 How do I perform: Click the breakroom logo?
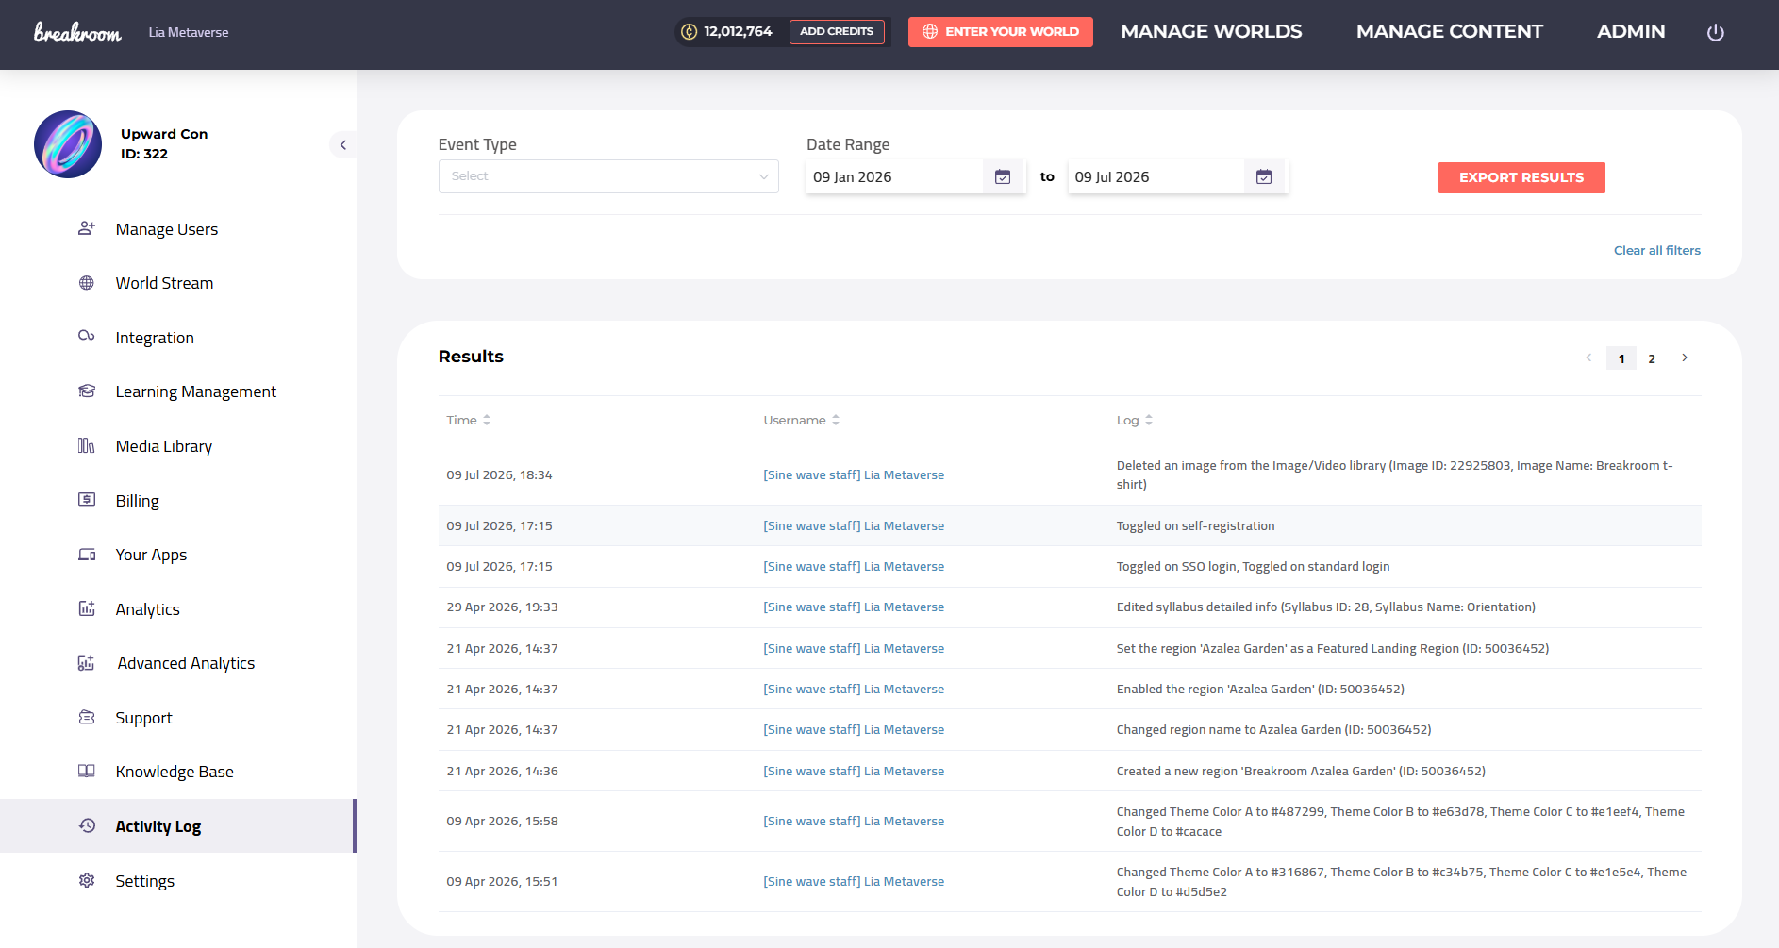pos(77,32)
